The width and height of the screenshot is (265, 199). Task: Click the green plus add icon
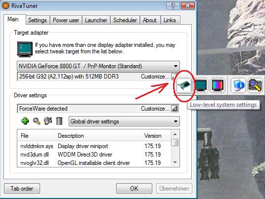(25, 121)
